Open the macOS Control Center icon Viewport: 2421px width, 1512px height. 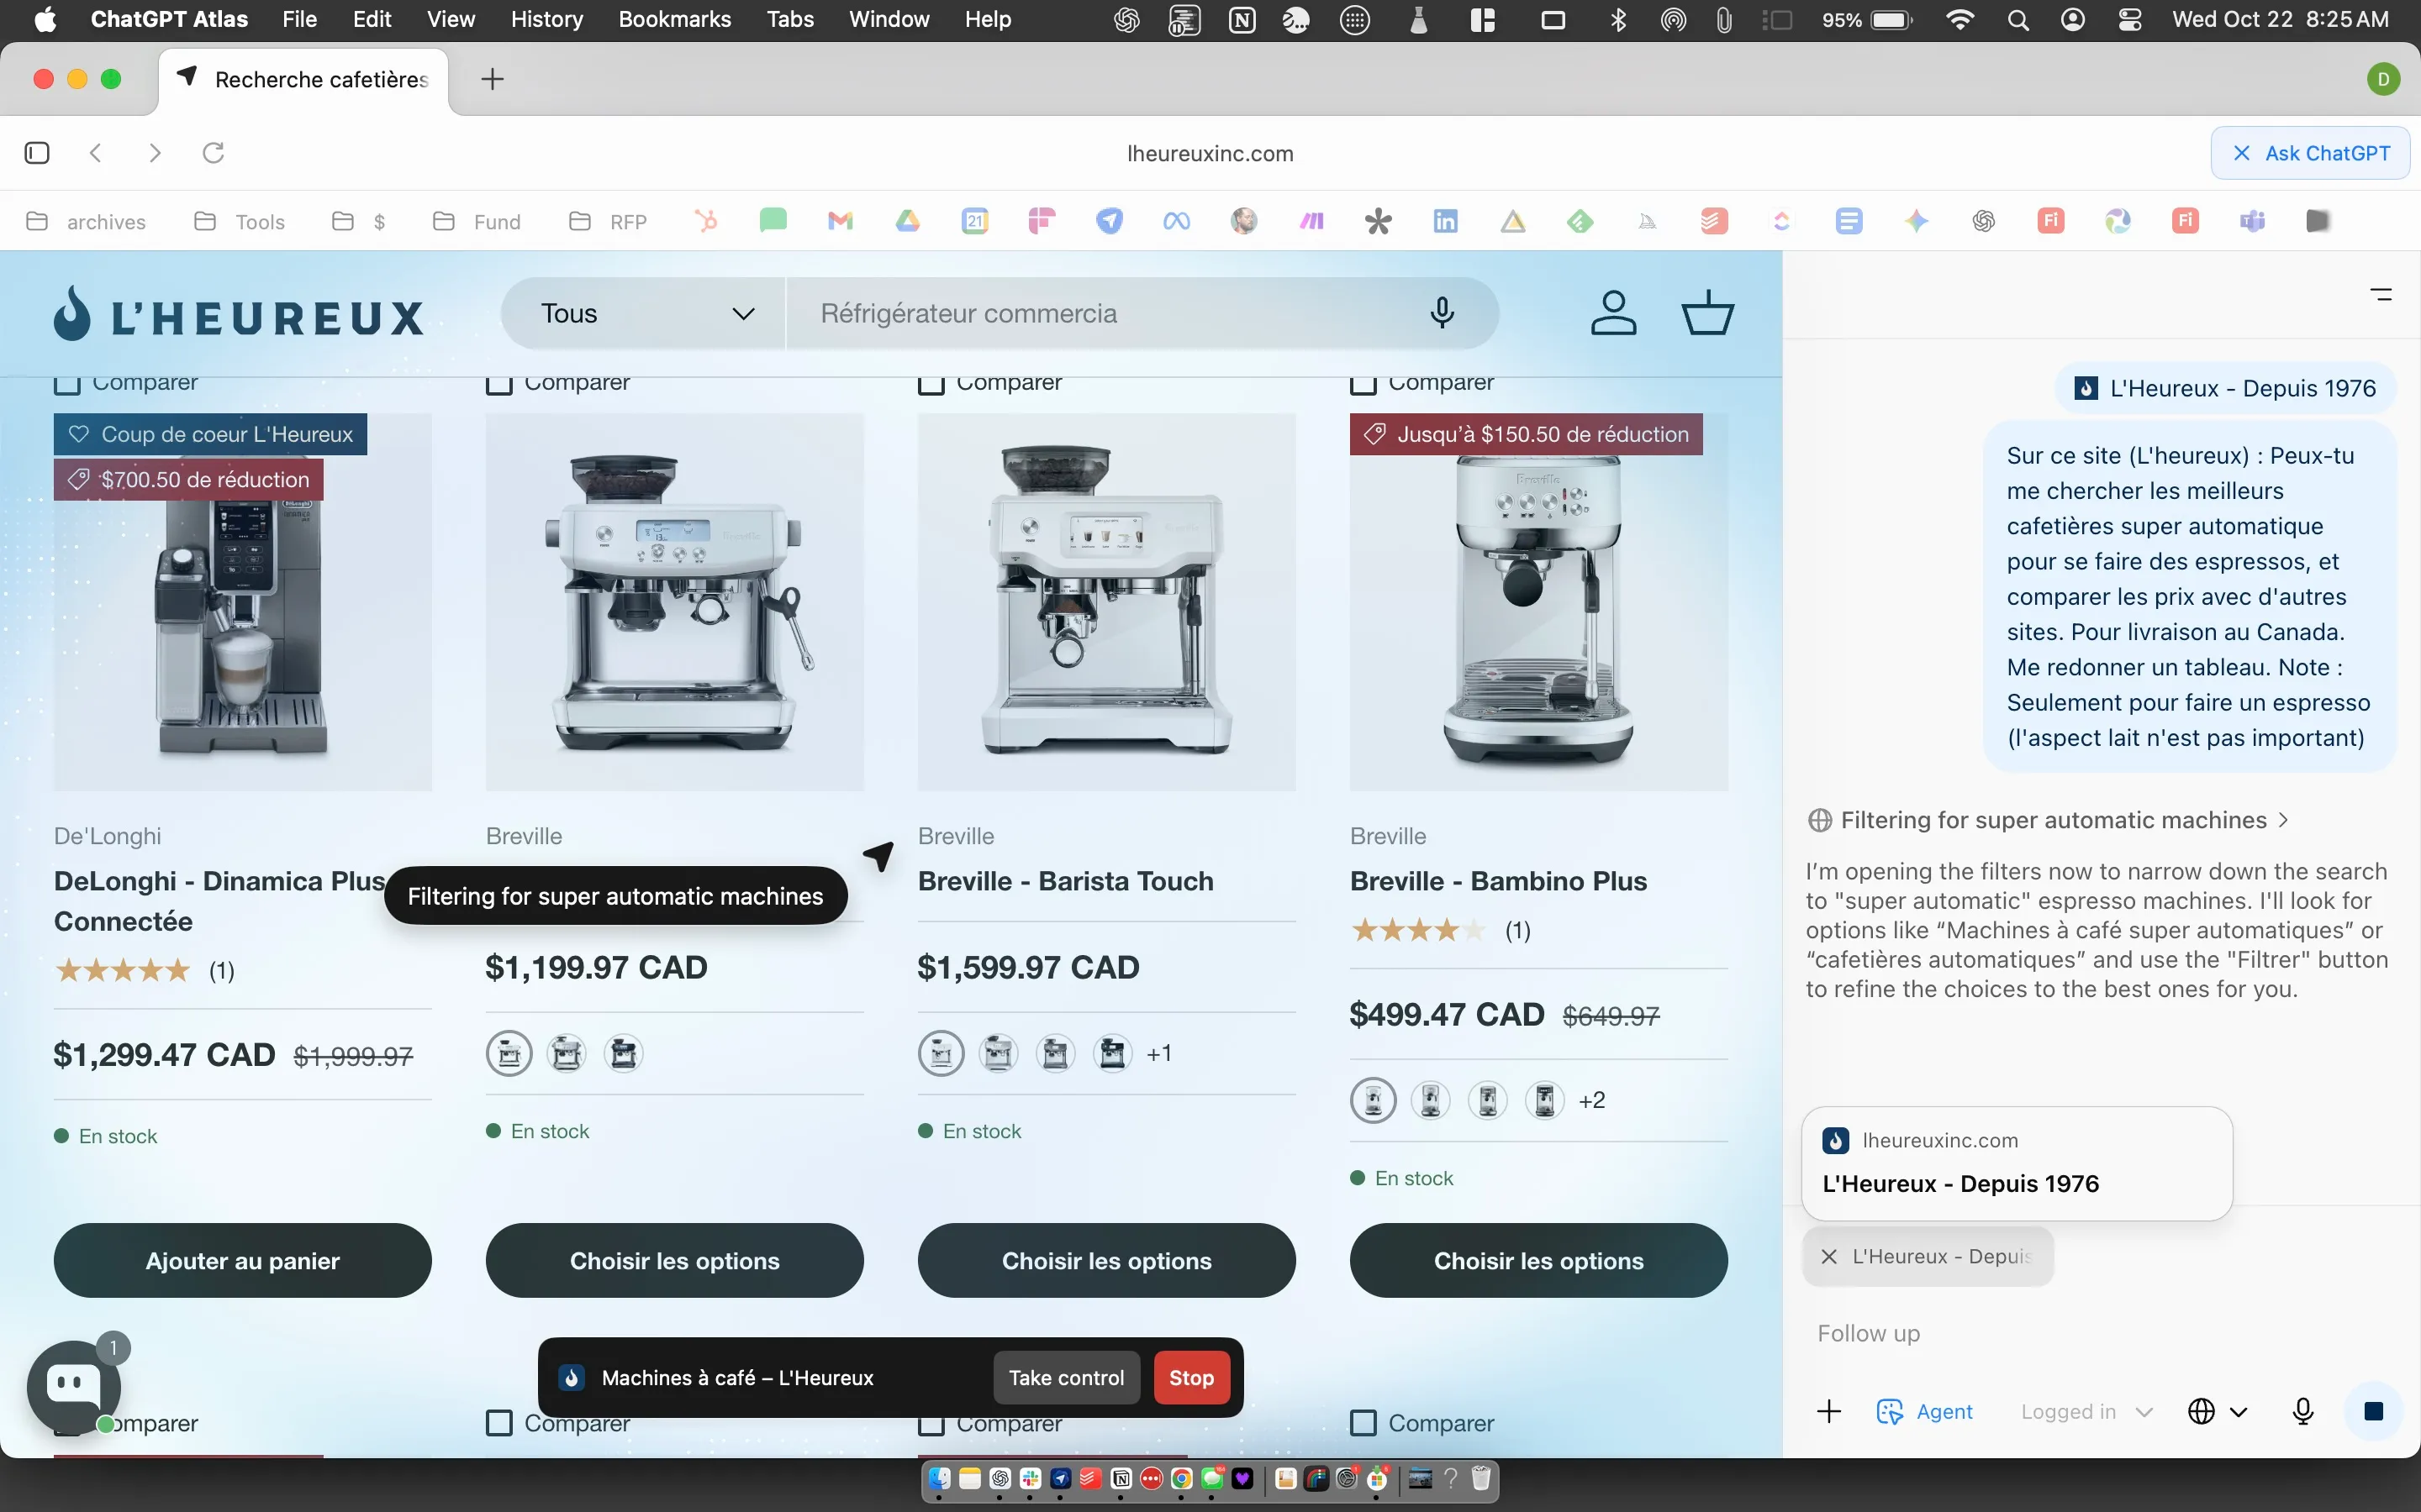(x=2128, y=19)
